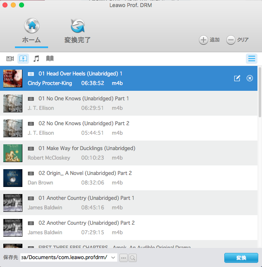Browse output folder with the ellipsis button

point(124,257)
